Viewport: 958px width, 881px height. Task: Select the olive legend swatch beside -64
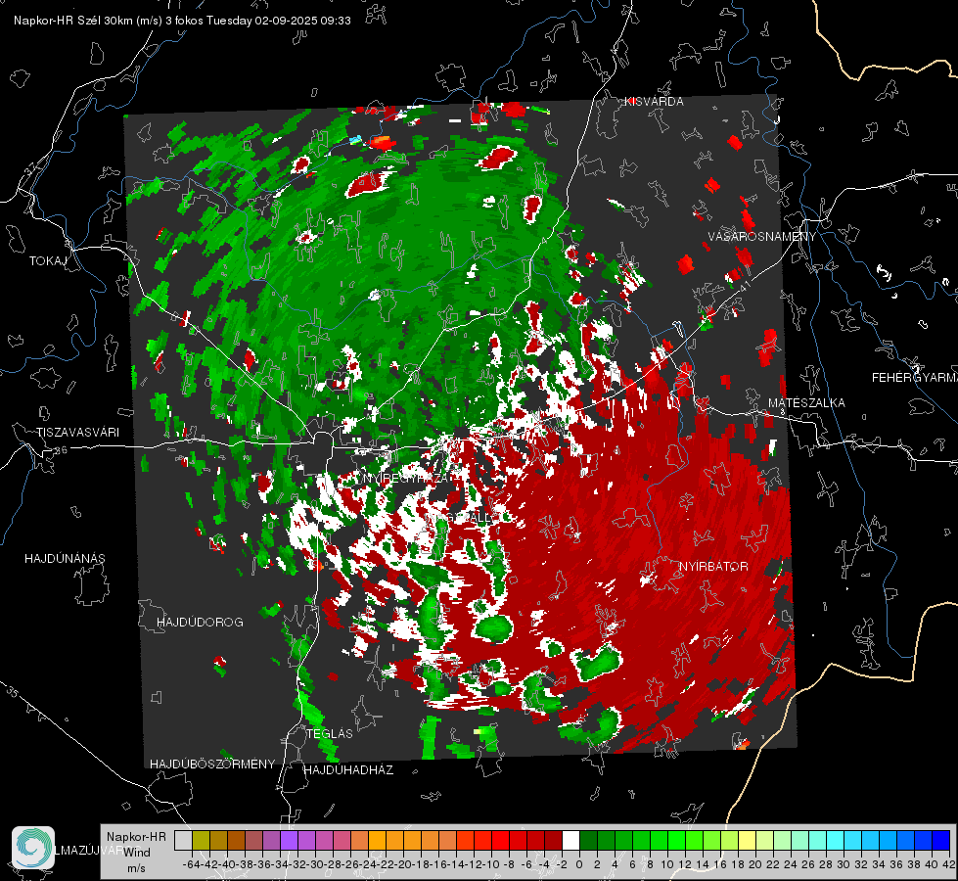201,841
